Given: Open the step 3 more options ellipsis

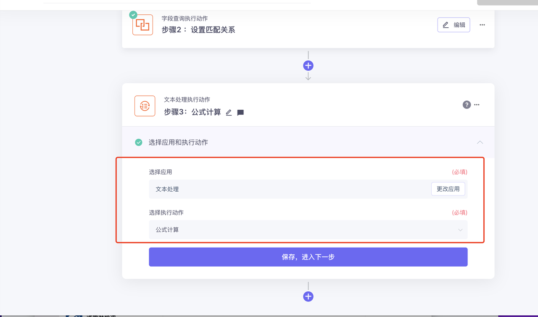Looking at the screenshot, I should point(477,105).
